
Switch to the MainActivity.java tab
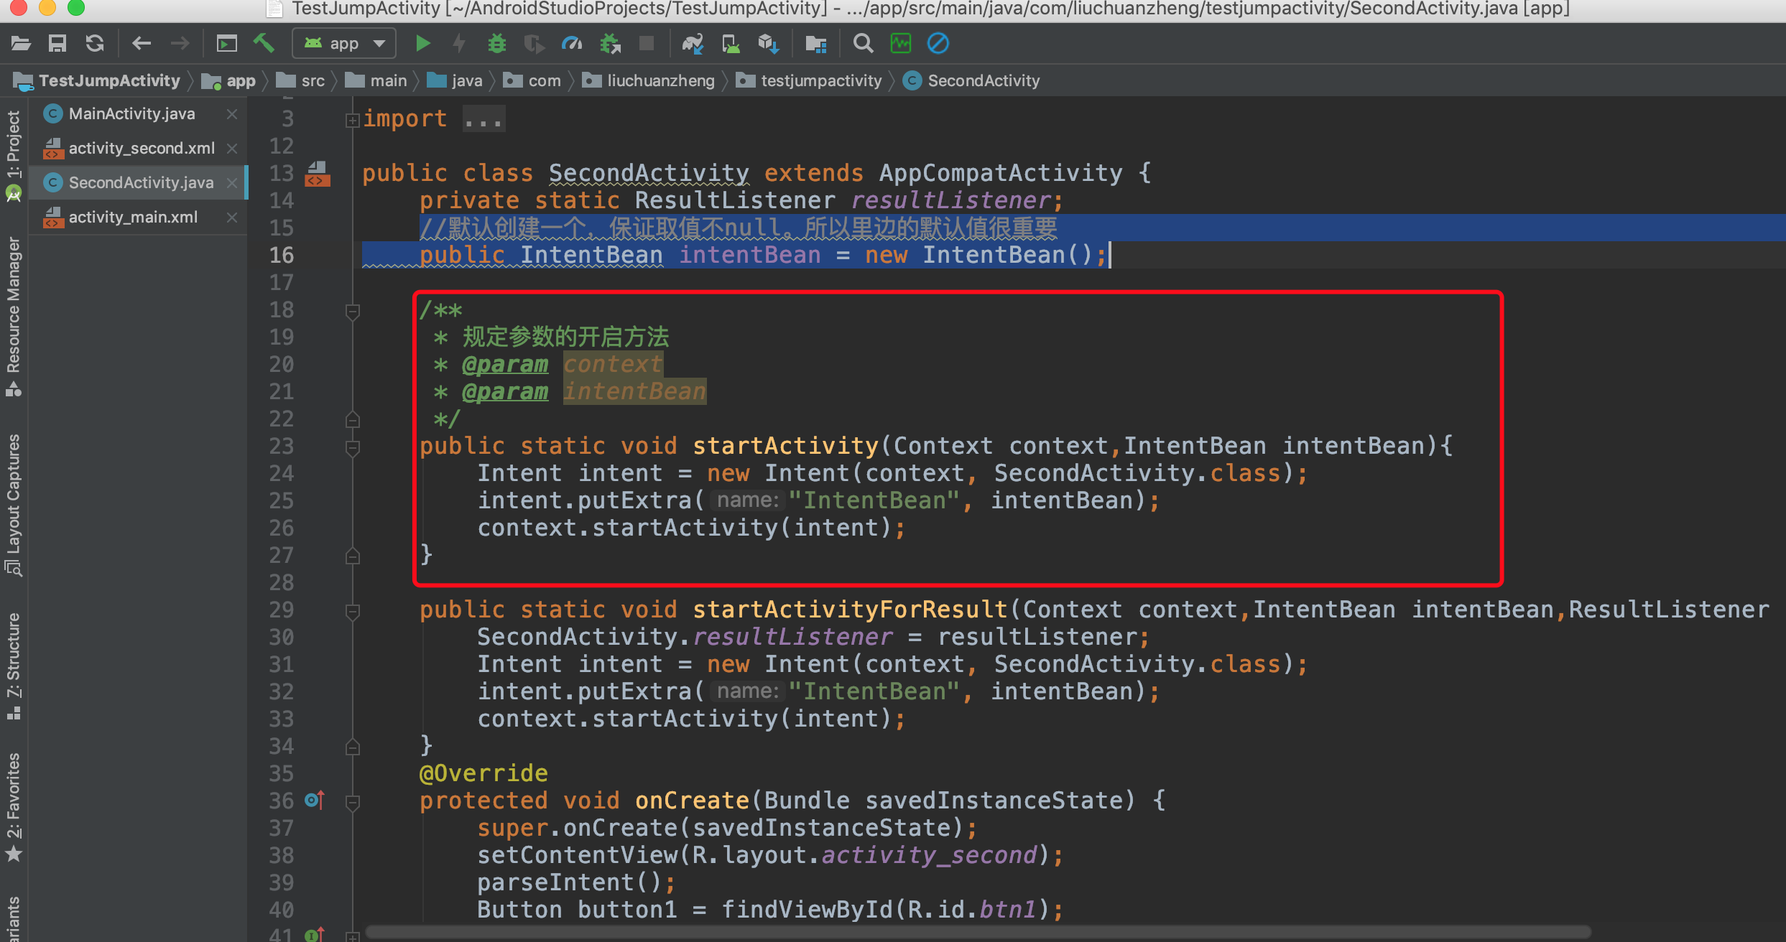[x=131, y=113]
